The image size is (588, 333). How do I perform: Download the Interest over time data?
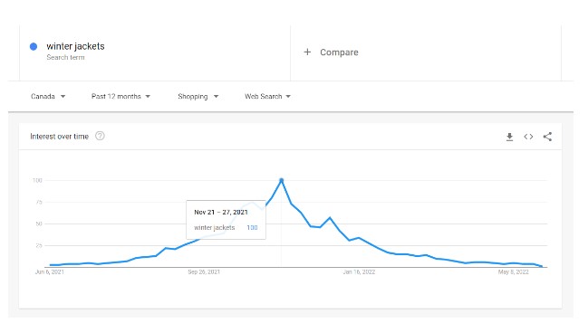(509, 137)
